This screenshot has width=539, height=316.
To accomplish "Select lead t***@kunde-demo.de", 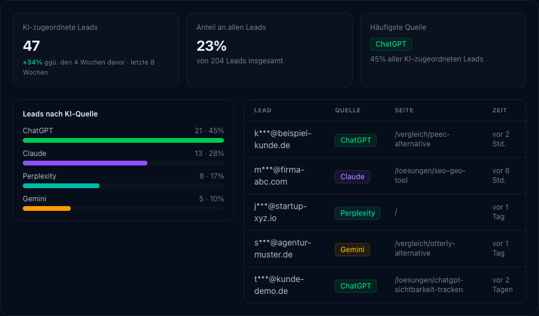I will 279,285.
